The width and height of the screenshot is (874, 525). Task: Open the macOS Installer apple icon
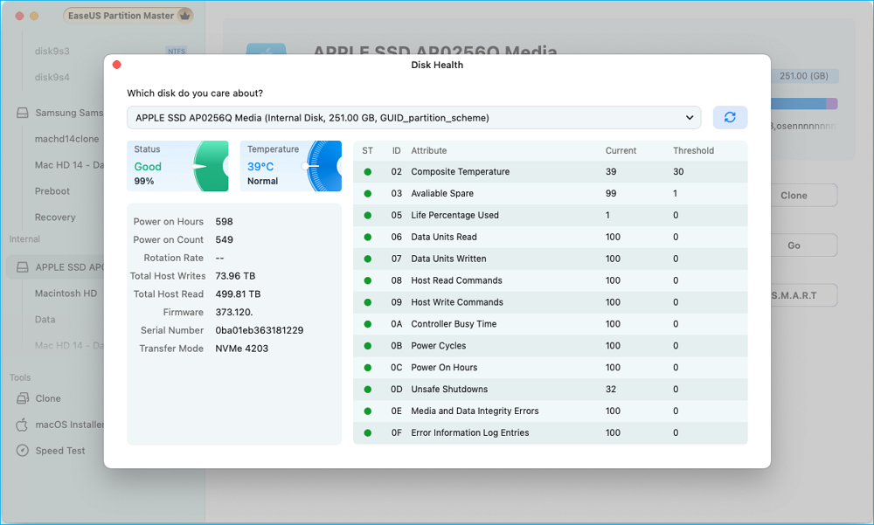(x=23, y=425)
